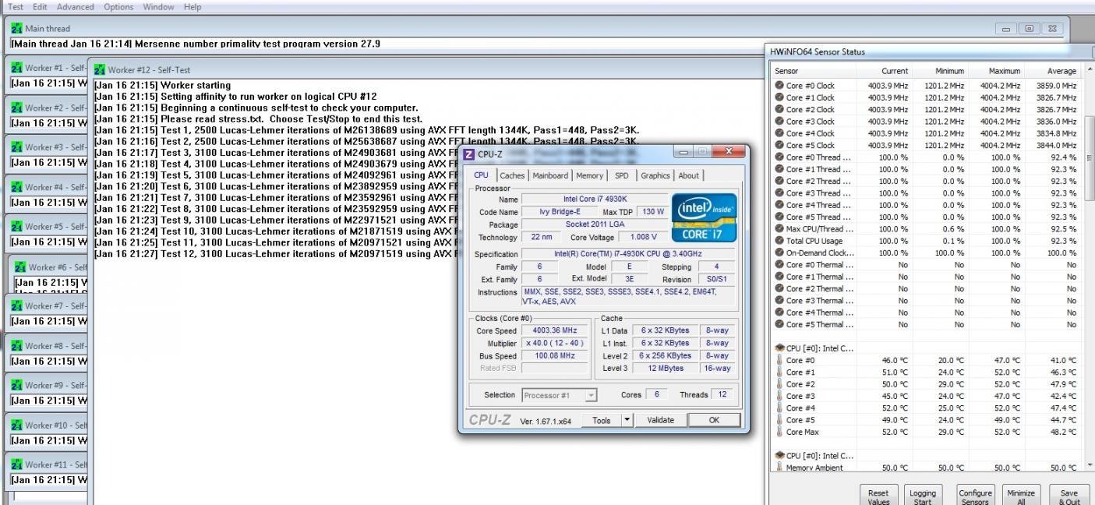
Task: Select the Worker #6 Self-Test window title
Action: pos(57,267)
